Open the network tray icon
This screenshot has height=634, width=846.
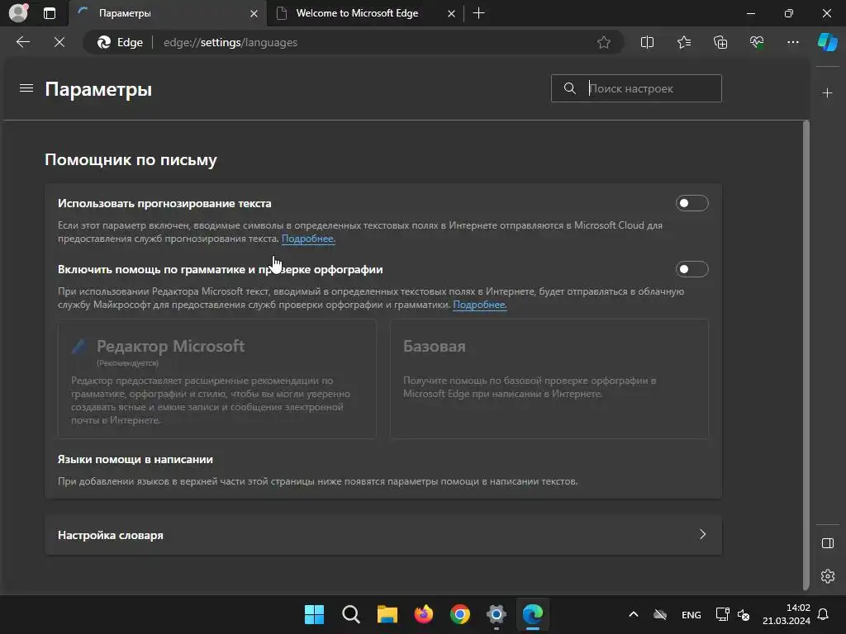[x=722, y=614]
